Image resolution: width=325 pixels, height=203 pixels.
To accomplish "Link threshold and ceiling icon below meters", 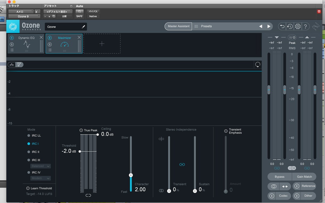I will point(88,196).
